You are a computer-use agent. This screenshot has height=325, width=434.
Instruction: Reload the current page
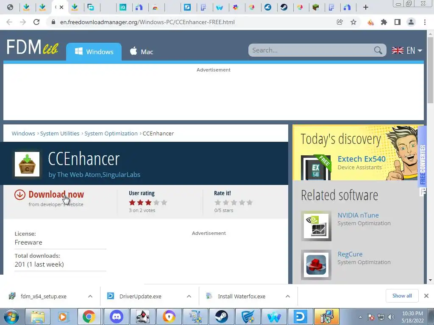coord(36,22)
